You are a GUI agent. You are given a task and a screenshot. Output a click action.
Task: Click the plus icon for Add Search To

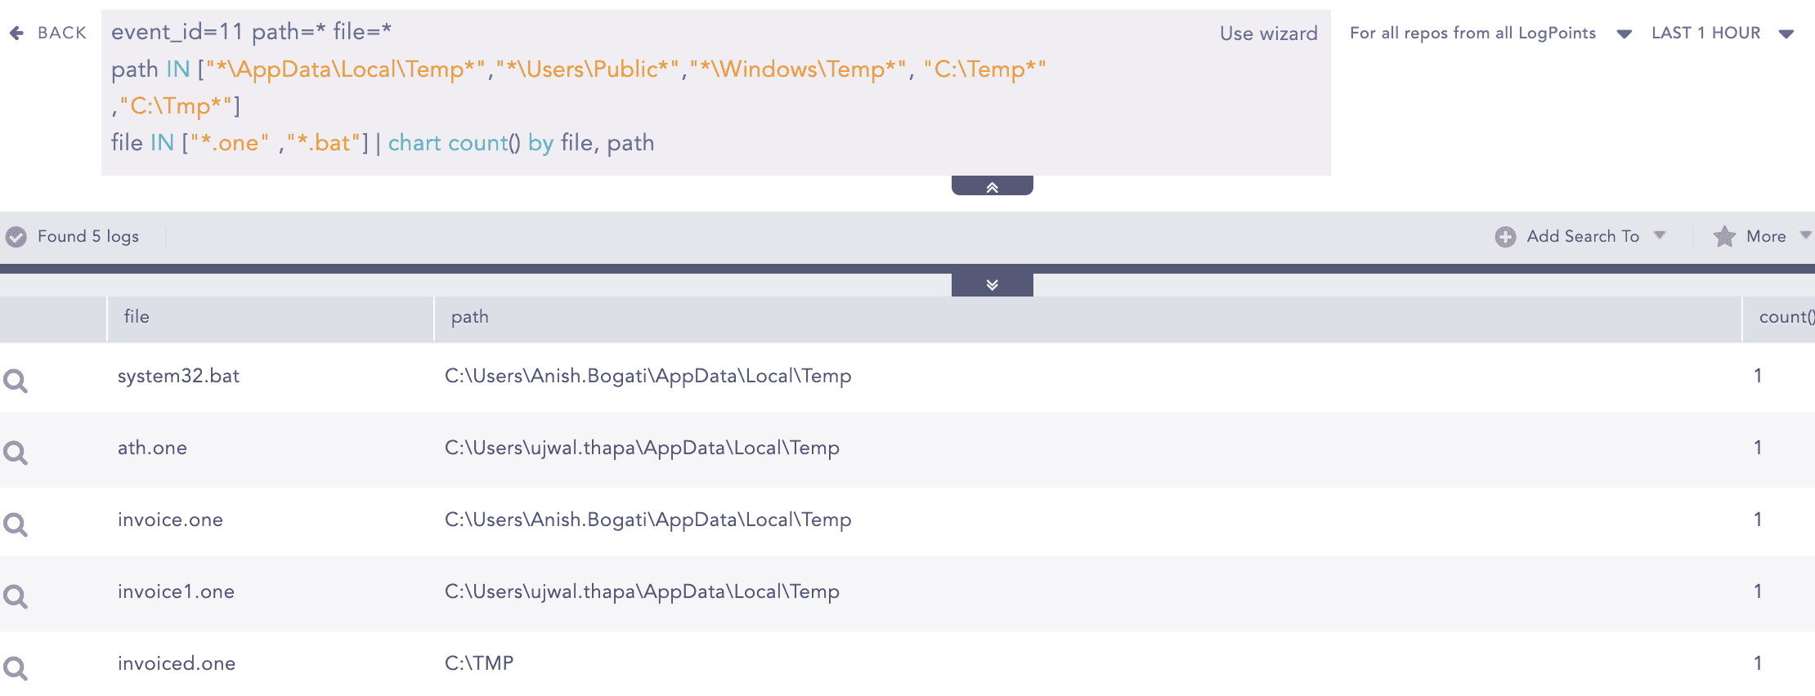[x=1505, y=237]
